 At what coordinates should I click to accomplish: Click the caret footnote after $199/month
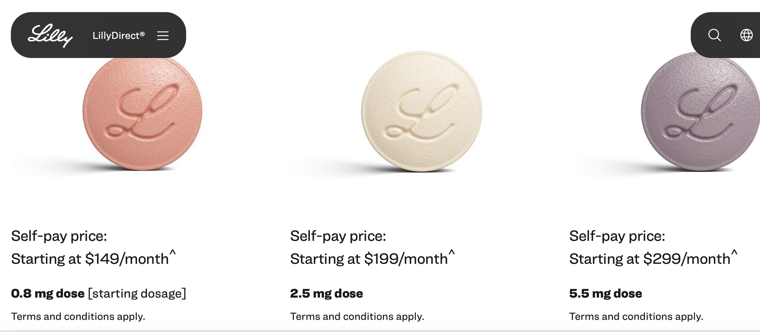click(452, 253)
